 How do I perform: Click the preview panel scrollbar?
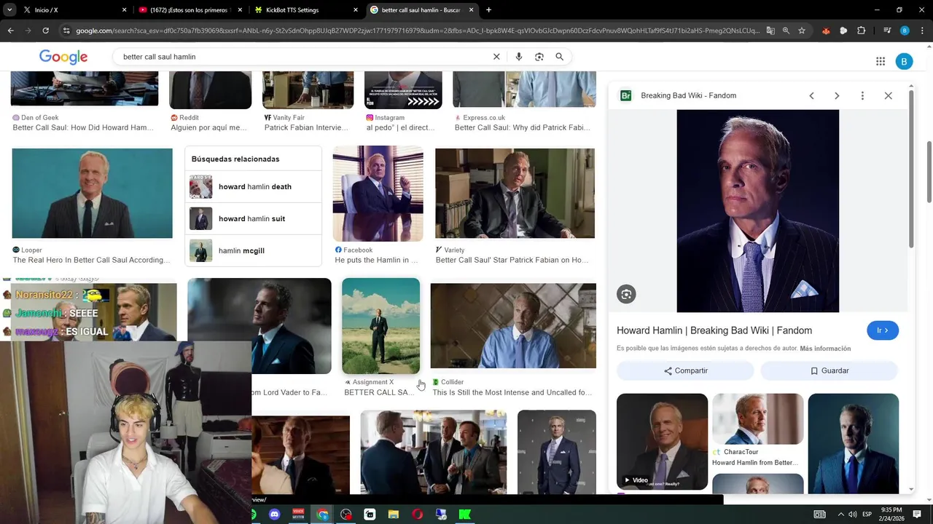click(911, 169)
